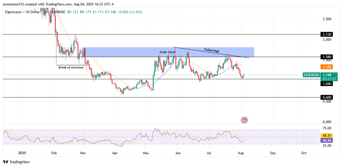
Task: Click the Aug label on time axis
Action: tap(241, 153)
